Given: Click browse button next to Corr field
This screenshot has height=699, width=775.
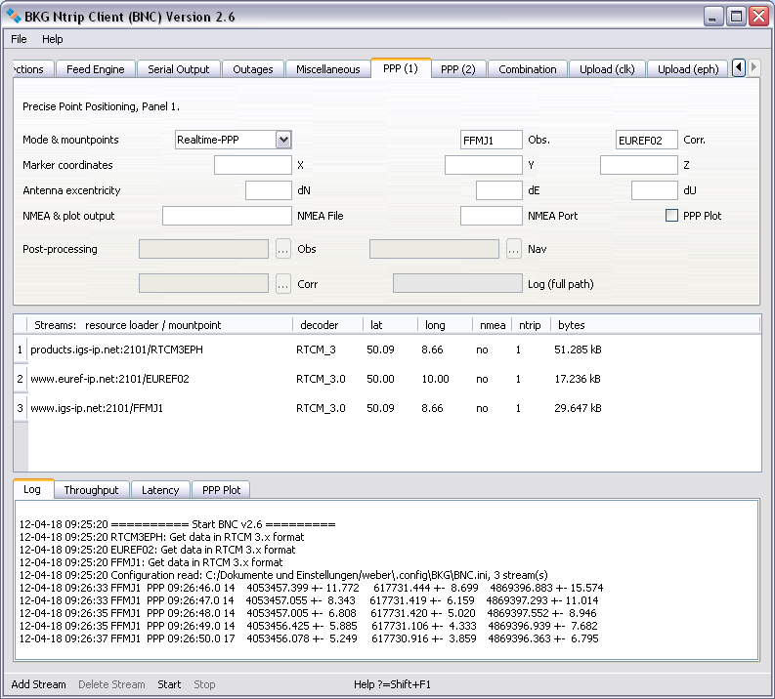Looking at the screenshot, I should click(x=283, y=284).
